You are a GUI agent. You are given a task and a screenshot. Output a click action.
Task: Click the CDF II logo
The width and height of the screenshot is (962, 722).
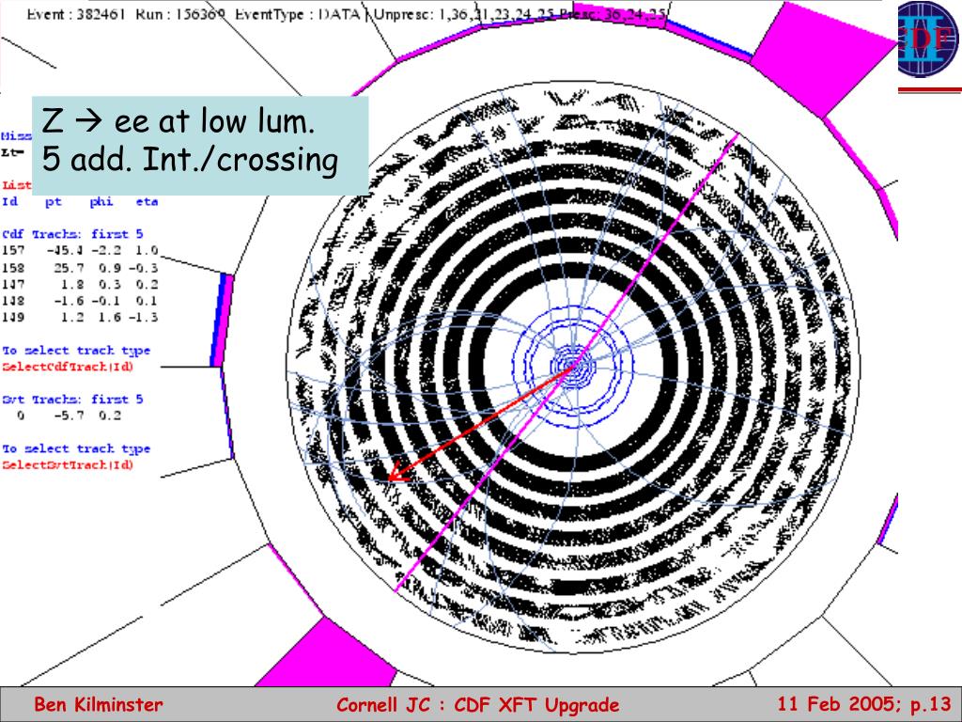coord(929,39)
